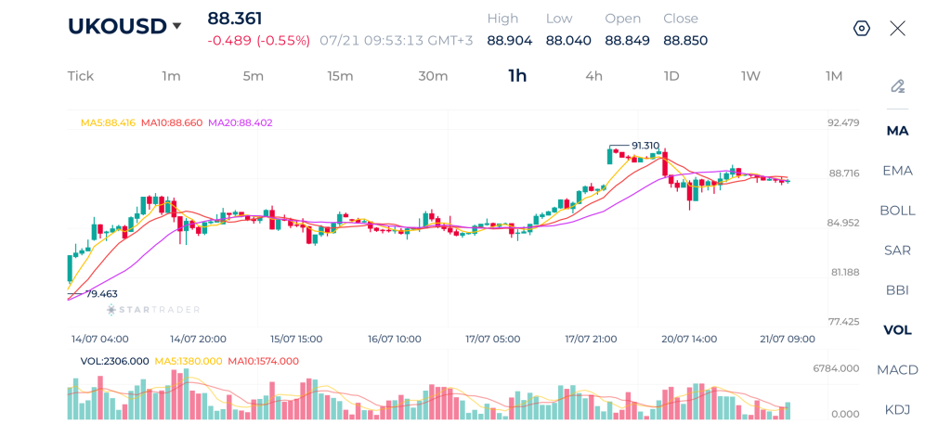Screen dimensions: 951x437
Task: Open chart settings hexagon icon
Action: pyautogui.click(x=862, y=29)
